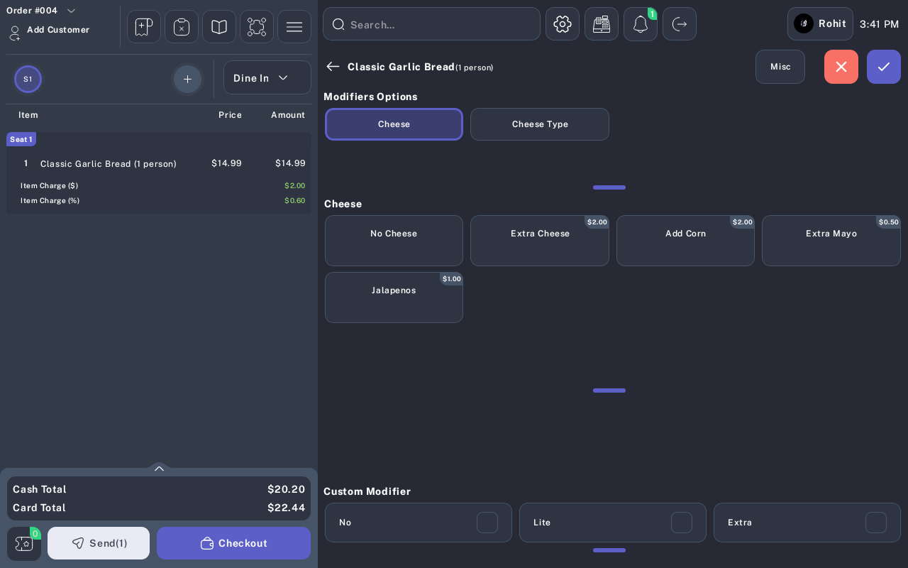Click the Checkout button
This screenshot has height=568, width=908.
tap(233, 543)
